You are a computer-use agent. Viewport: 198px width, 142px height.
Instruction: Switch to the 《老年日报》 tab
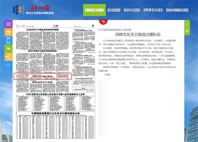(x=132, y=10)
